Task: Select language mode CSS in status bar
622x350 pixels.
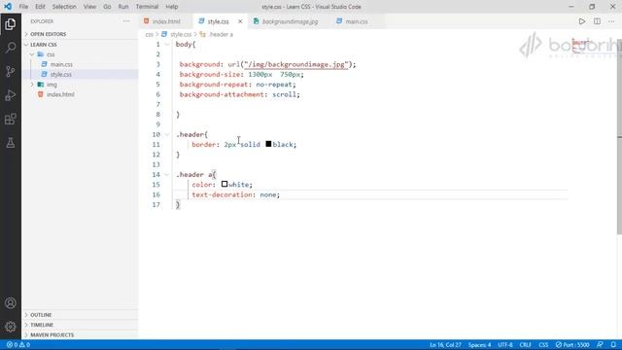Action: (543, 345)
